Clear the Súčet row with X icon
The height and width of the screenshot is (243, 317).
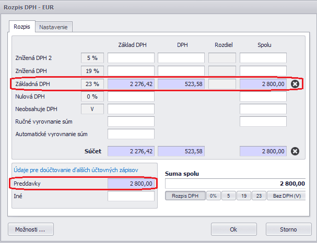pos(295,151)
